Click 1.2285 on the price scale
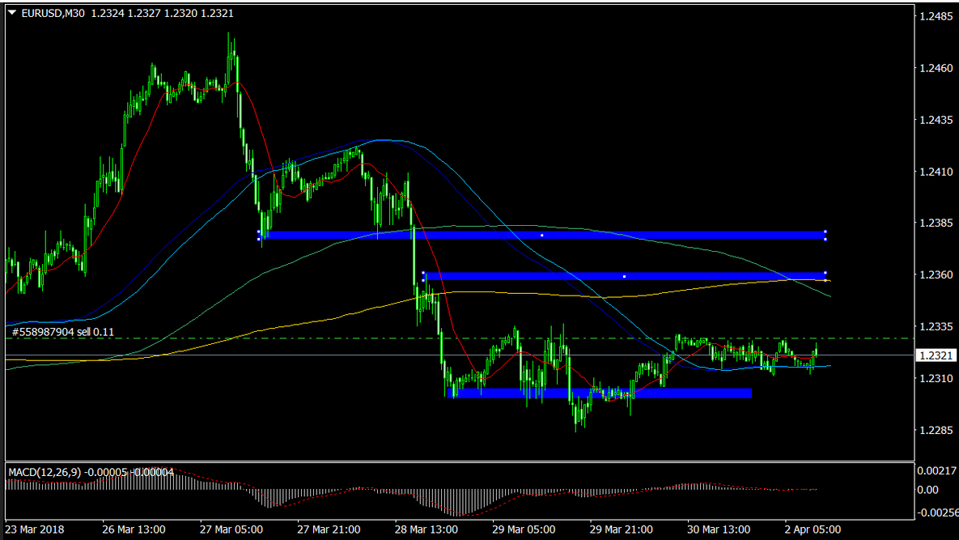This screenshot has height=540, width=959. click(936, 430)
